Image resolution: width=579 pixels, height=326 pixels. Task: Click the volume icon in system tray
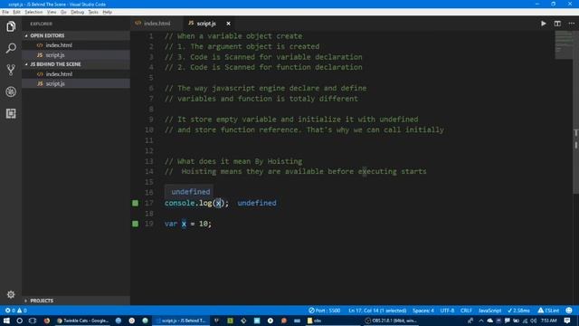533,321
